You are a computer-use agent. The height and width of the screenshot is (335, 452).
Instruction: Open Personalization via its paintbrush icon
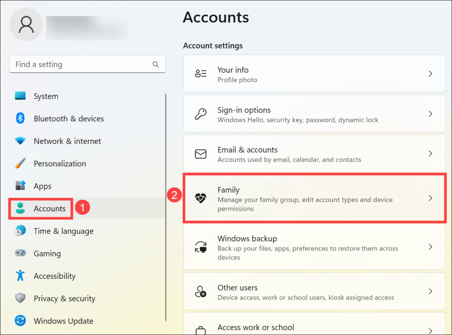pyautogui.click(x=20, y=164)
